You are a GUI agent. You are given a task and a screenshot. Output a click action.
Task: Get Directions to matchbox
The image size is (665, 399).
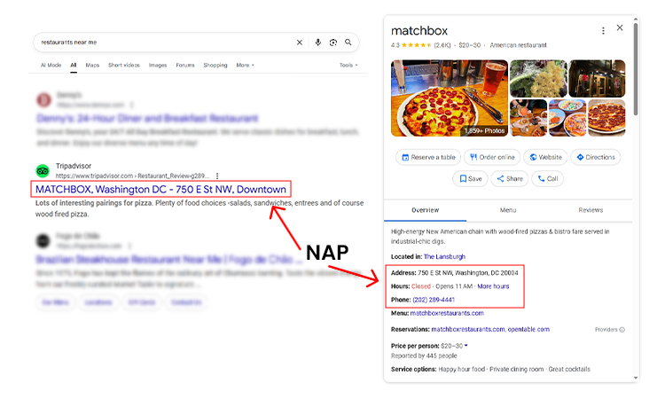[596, 157]
